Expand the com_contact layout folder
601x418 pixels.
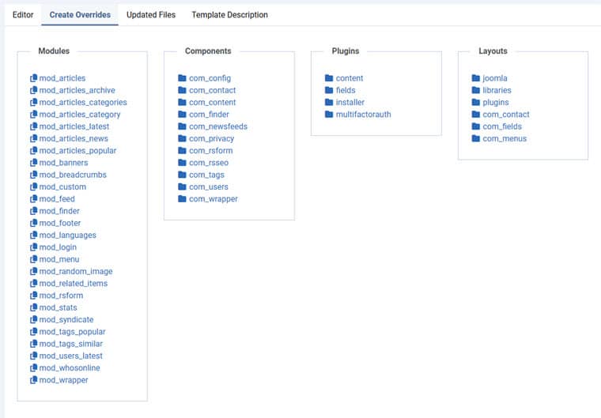coord(506,114)
